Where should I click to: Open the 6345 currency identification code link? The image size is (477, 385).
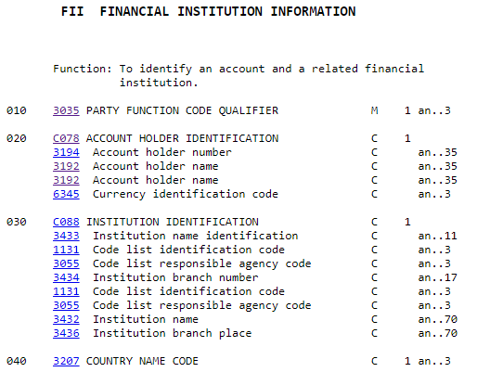(66, 194)
